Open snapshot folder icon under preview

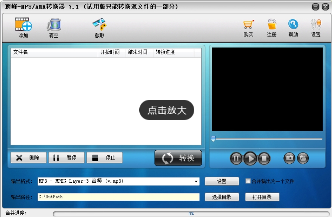point(303,158)
